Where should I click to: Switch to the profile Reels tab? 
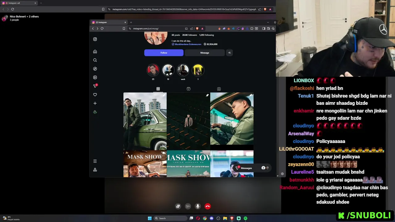click(189, 89)
